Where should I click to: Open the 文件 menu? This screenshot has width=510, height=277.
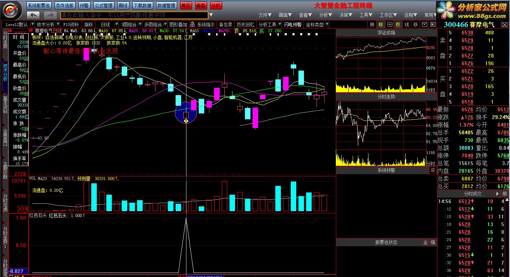[265, 15]
